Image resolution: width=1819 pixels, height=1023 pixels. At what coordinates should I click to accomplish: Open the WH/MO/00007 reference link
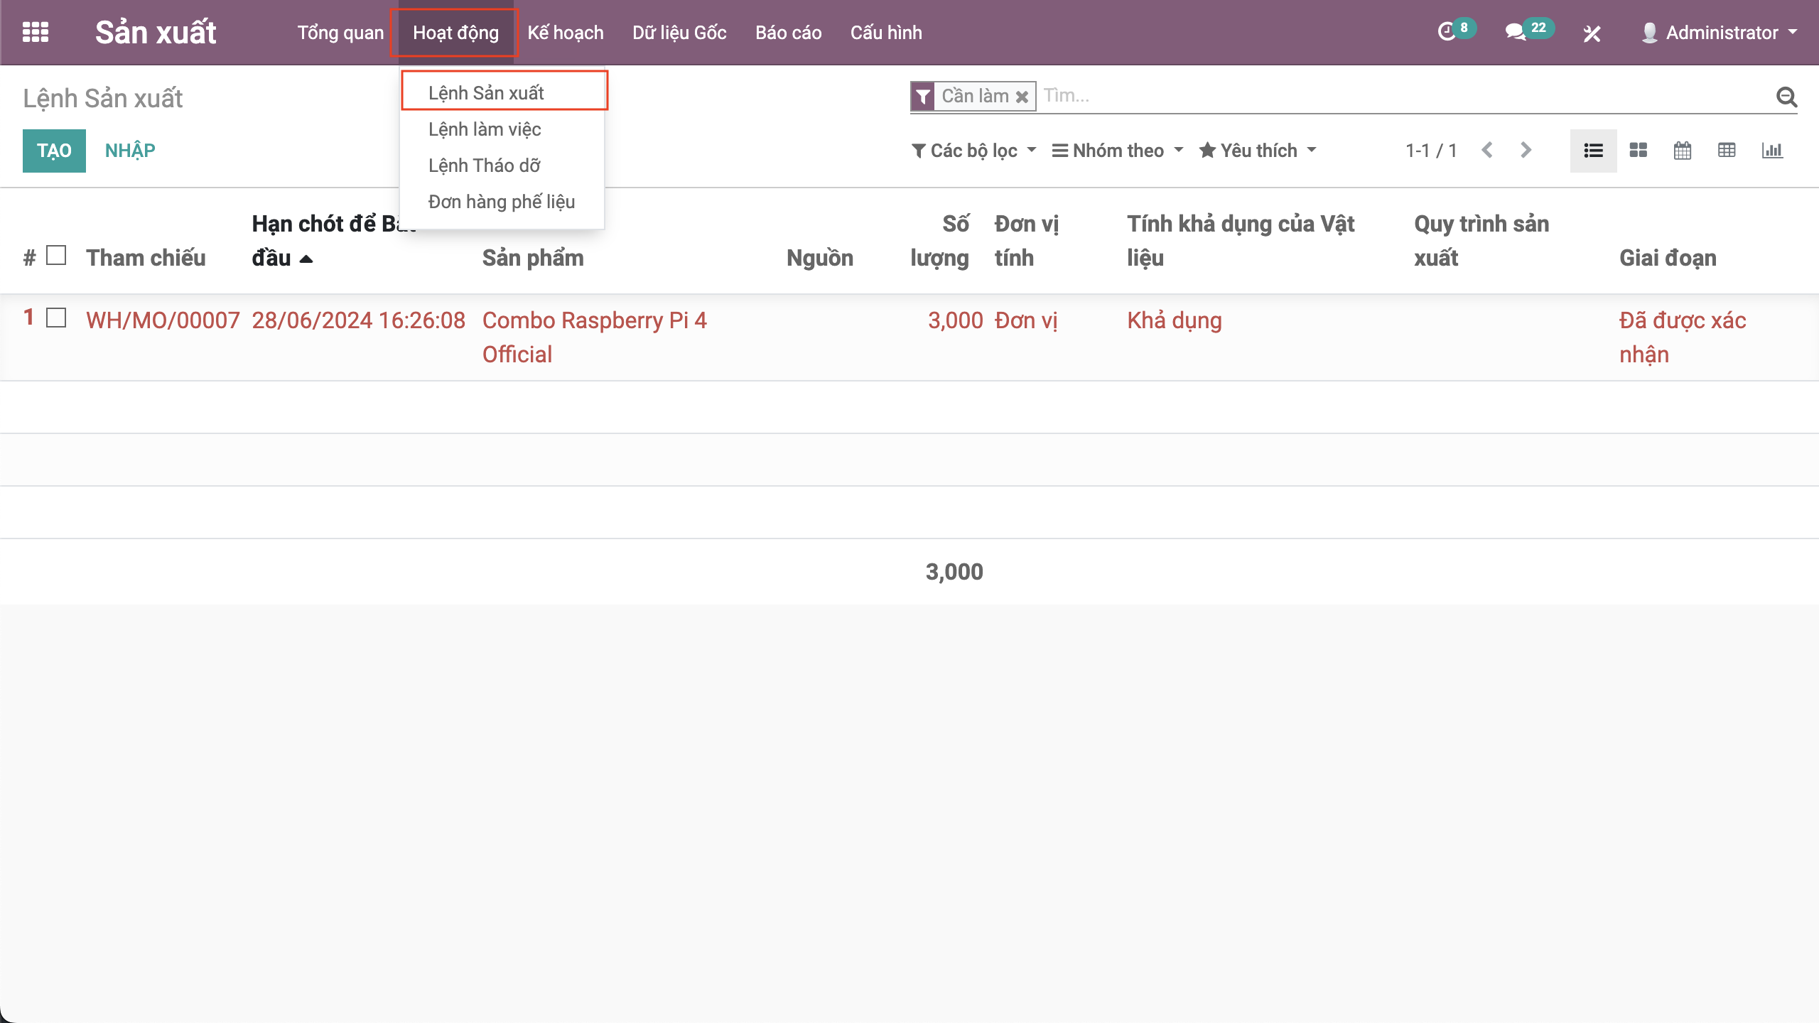(163, 320)
